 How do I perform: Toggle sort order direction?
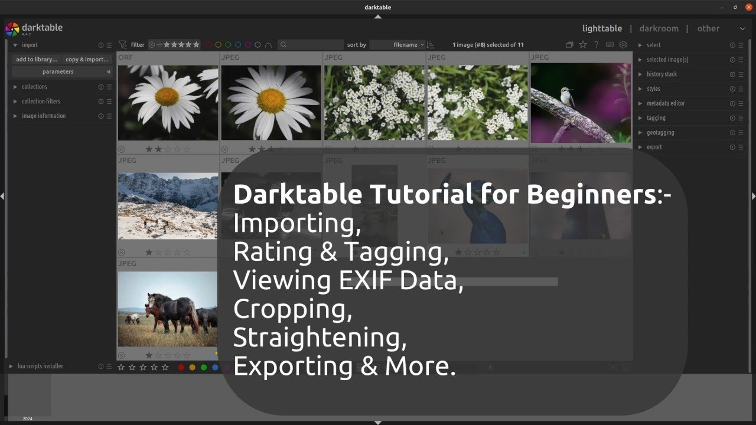click(x=431, y=45)
